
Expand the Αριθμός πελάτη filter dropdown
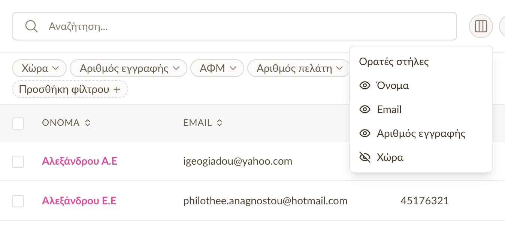tap(299, 68)
